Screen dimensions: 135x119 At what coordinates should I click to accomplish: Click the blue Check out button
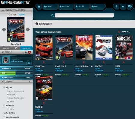pos(26,48)
